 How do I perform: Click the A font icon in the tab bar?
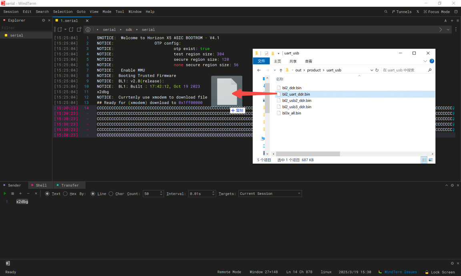click(x=445, y=20)
